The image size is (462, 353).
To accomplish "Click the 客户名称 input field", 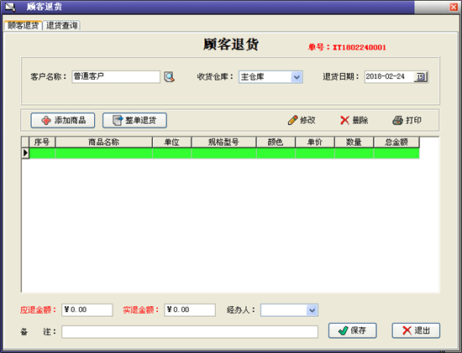I will click(x=116, y=77).
